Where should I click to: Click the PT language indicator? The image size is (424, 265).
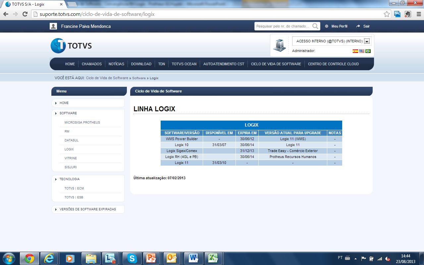(340, 258)
